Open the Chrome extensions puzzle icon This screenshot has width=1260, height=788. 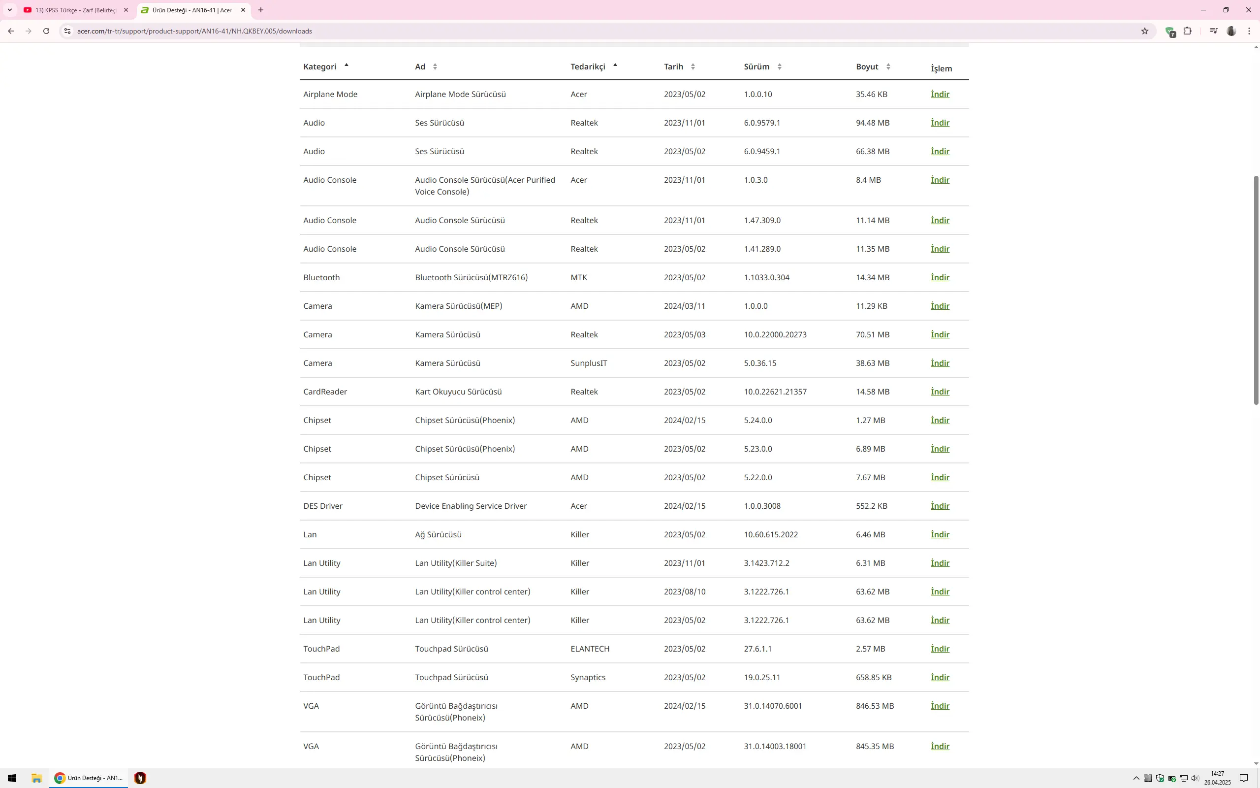(1188, 31)
